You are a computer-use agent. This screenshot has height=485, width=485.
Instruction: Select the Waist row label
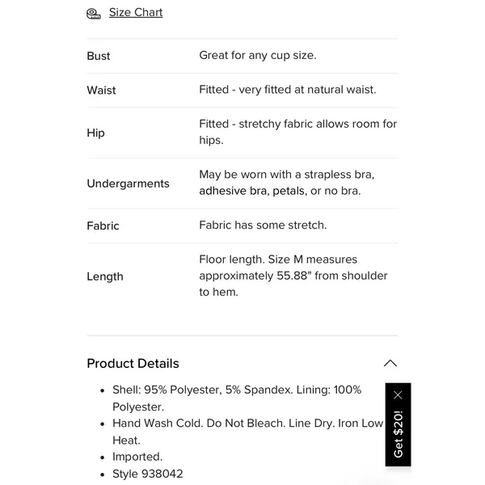(x=101, y=91)
